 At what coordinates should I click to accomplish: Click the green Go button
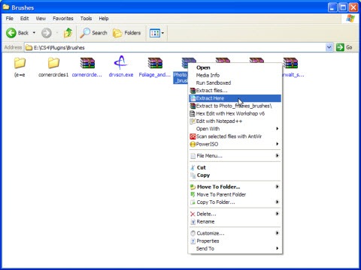[x=344, y=47]
